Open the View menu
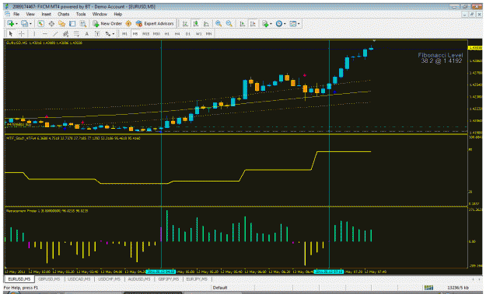 30,14
